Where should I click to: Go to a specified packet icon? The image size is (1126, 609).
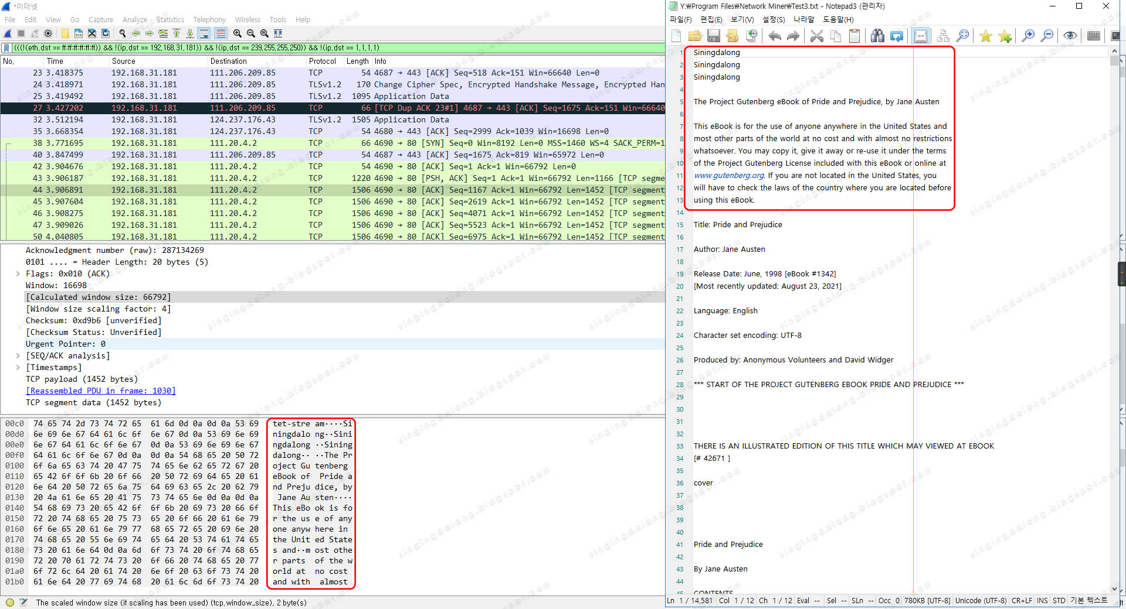point(163,33)
